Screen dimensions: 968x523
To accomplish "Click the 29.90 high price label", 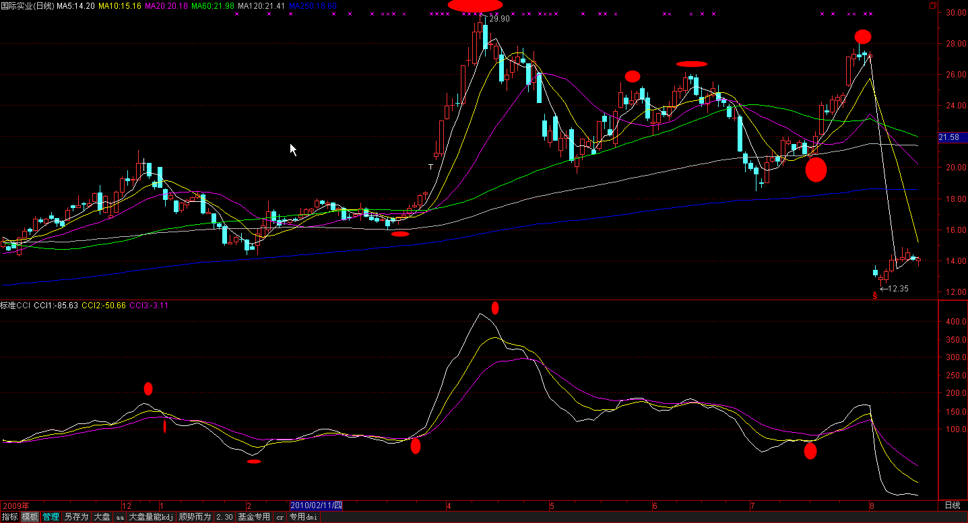I will pos(499,19).
